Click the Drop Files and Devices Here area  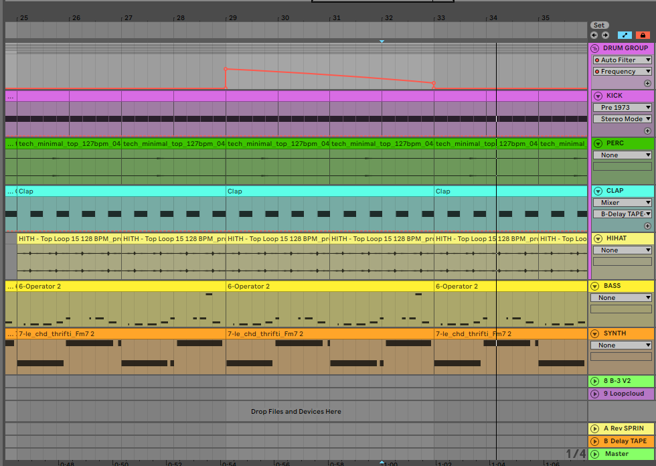tap(296, 412)
